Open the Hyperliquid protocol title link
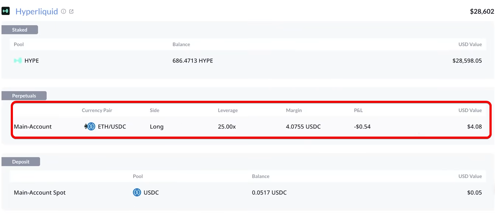 coord(37,11)
